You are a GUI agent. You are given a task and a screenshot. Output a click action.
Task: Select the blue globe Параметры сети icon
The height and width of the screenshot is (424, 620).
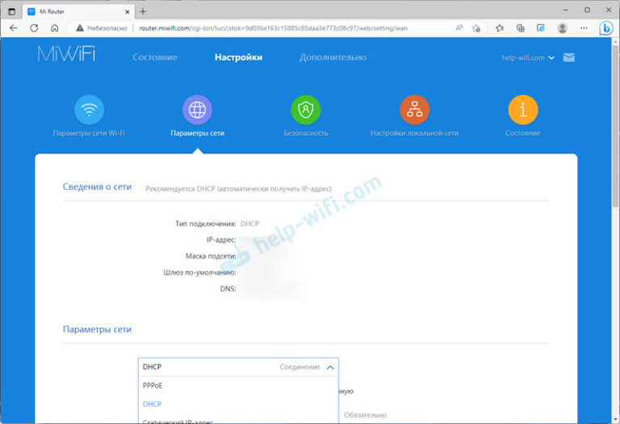tap(197, 110)
